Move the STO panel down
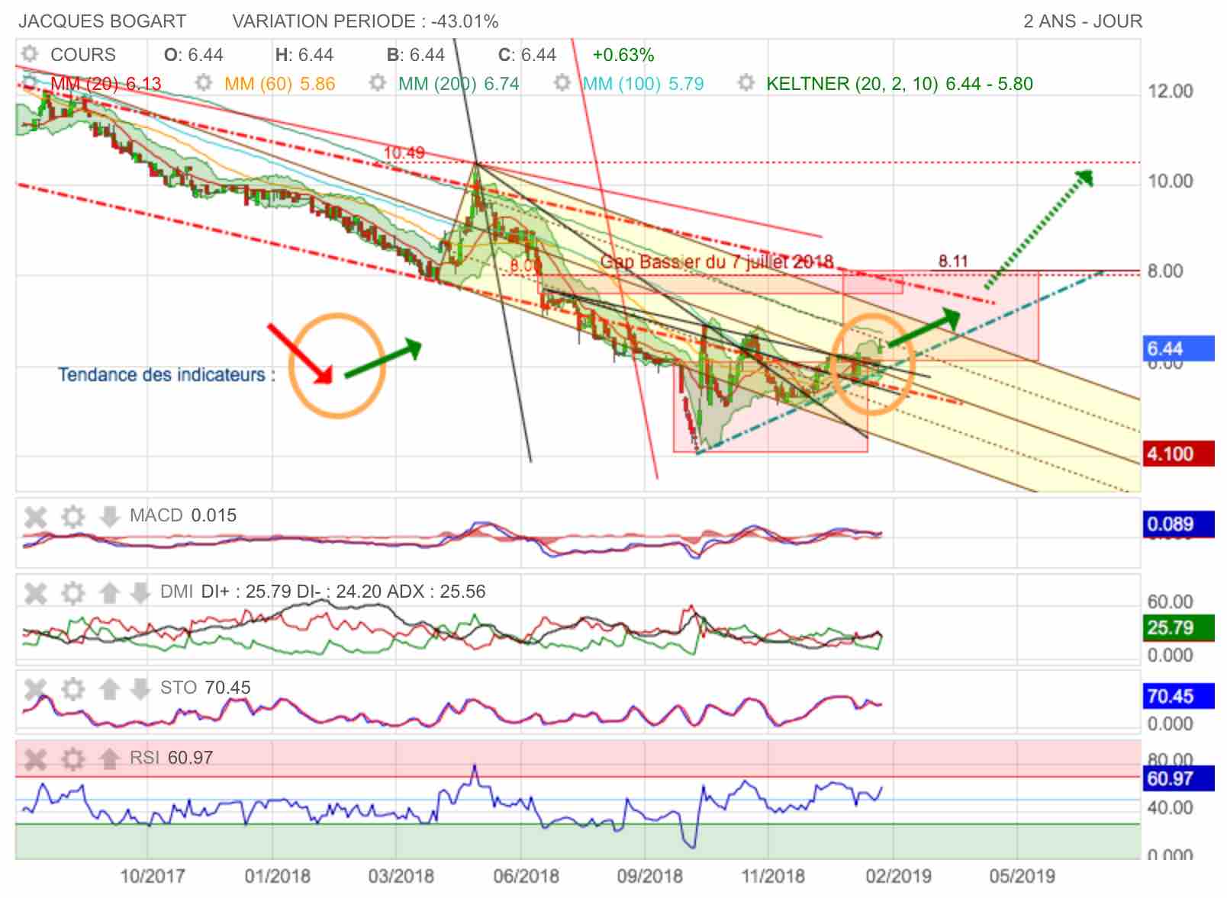Screen dimensions: 1227x898 point(140,689)
